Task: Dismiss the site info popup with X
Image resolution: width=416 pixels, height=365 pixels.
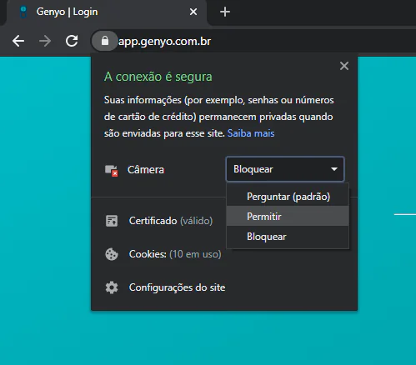Action: click(344, 66)
